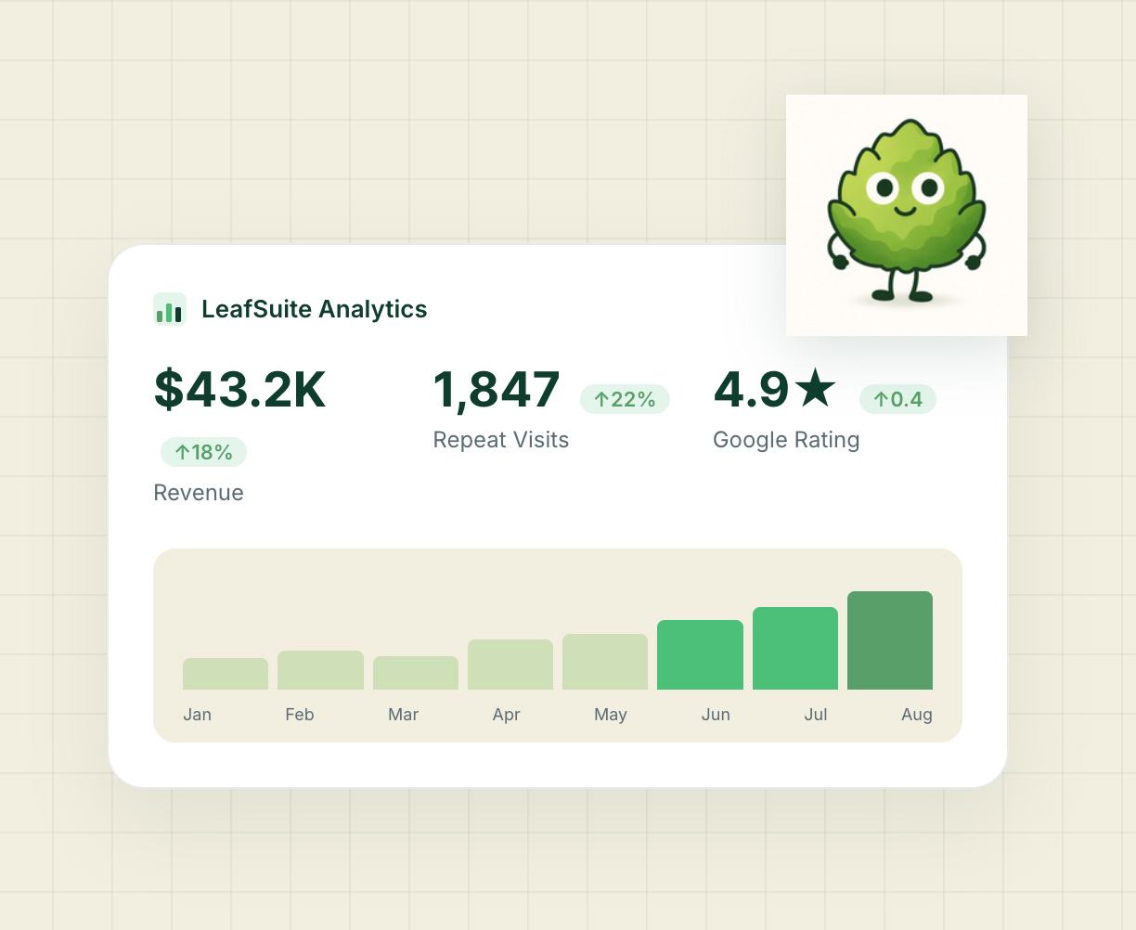Click the 1,847 repeat visits number
This screenshot has height=930, width=1136.
click(497, 389)
